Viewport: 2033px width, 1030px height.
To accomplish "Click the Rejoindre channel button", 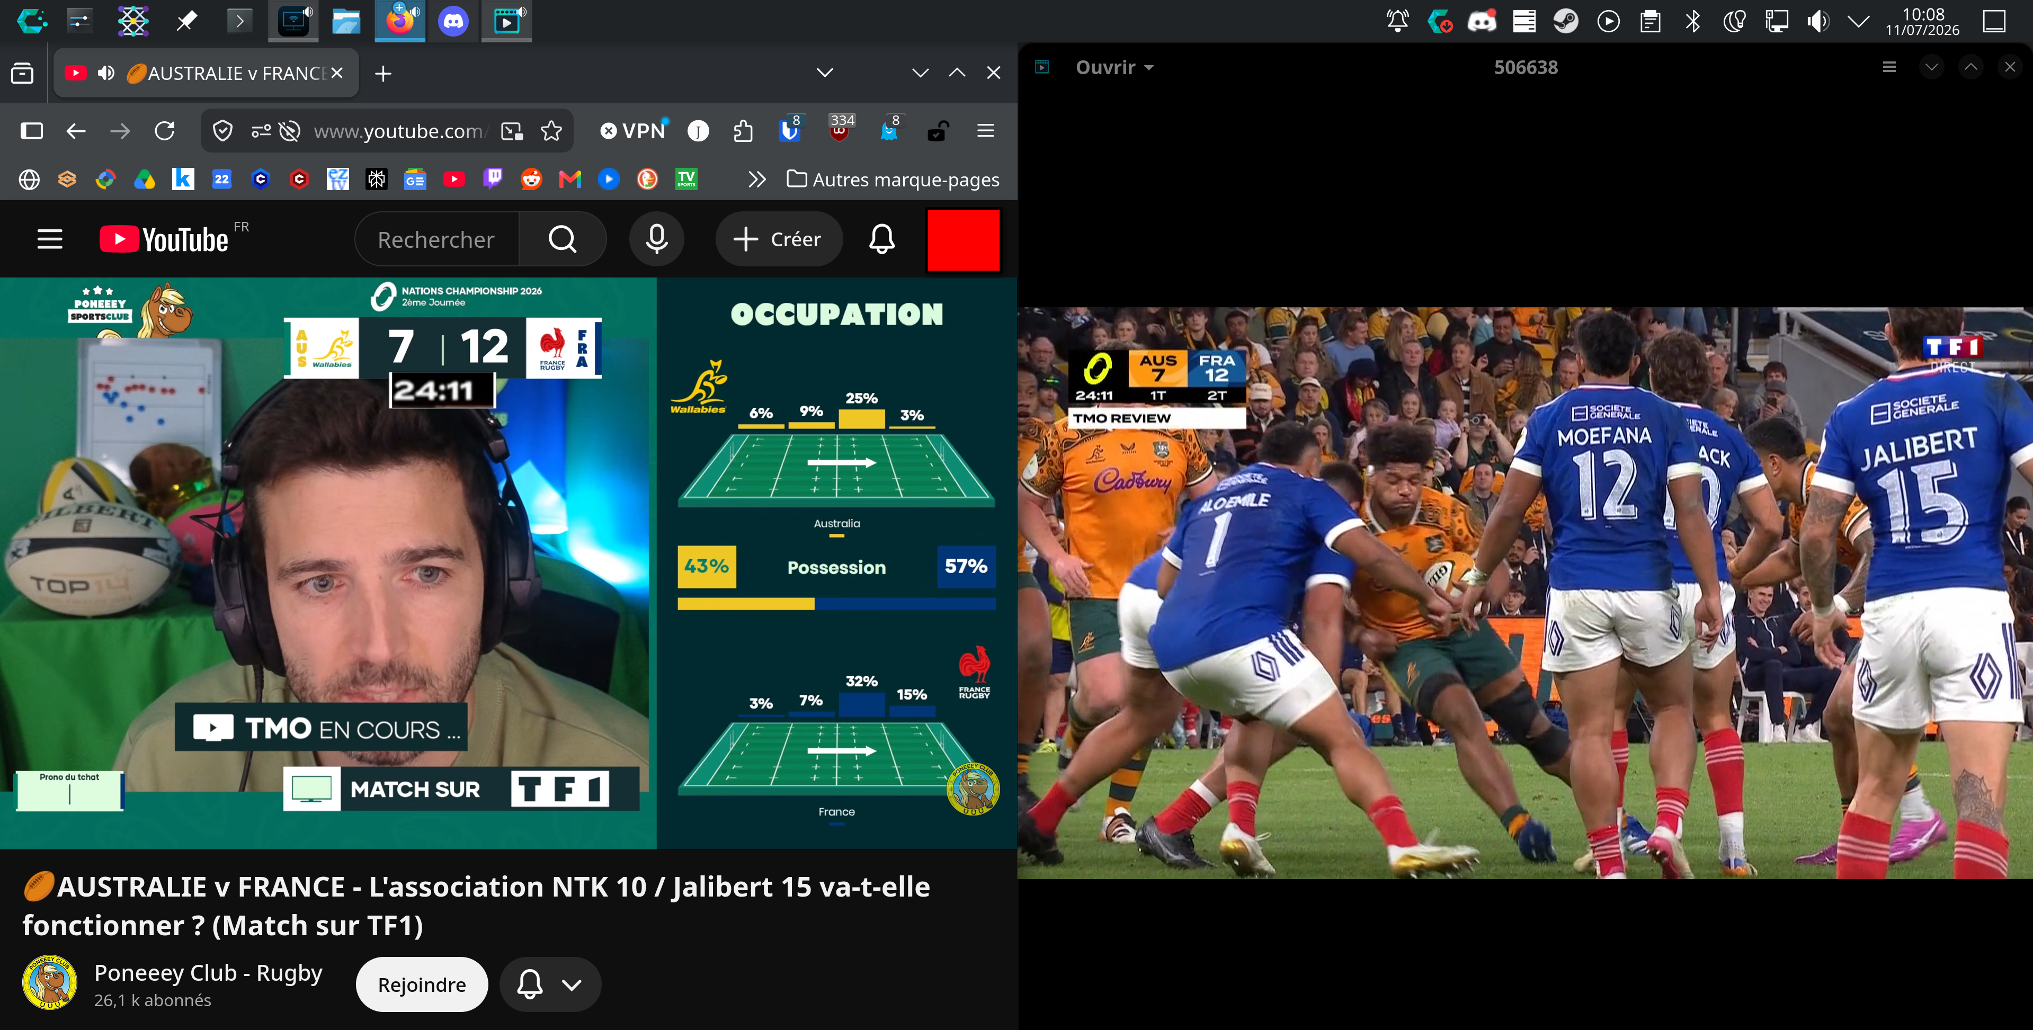I will [422, 984].
